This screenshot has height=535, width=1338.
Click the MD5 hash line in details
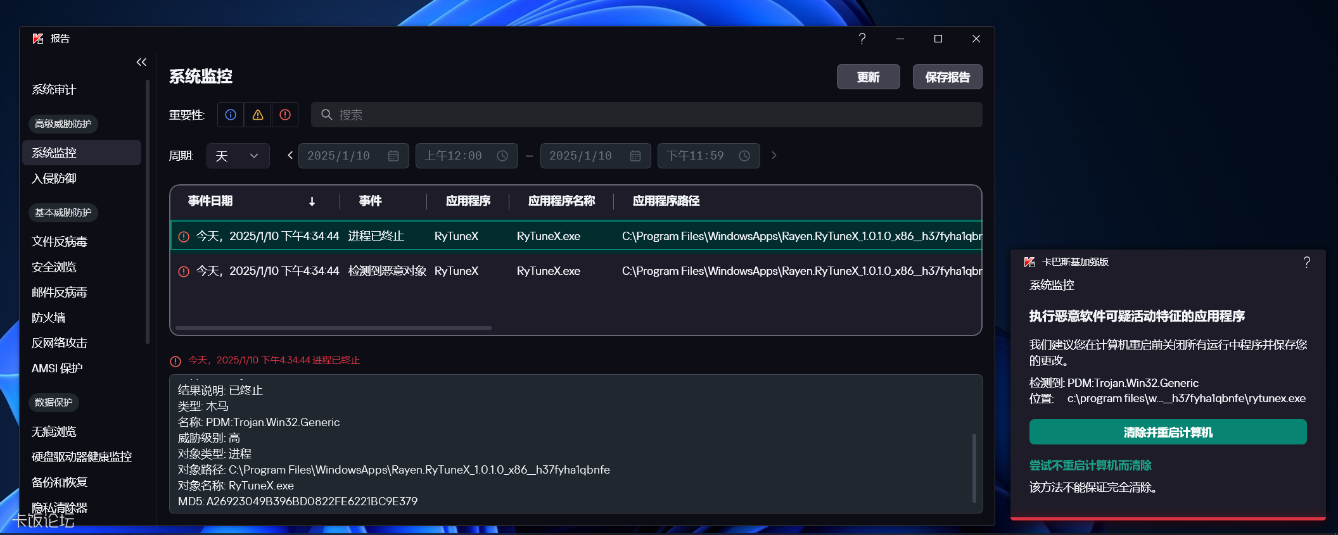[x=298, y=501]
